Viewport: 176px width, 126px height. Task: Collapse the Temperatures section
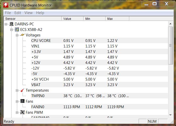pyautogui.click(x=17, y=90)
